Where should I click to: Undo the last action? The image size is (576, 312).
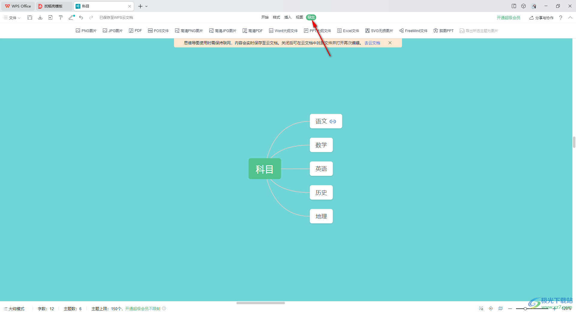(x=81, y=17)
